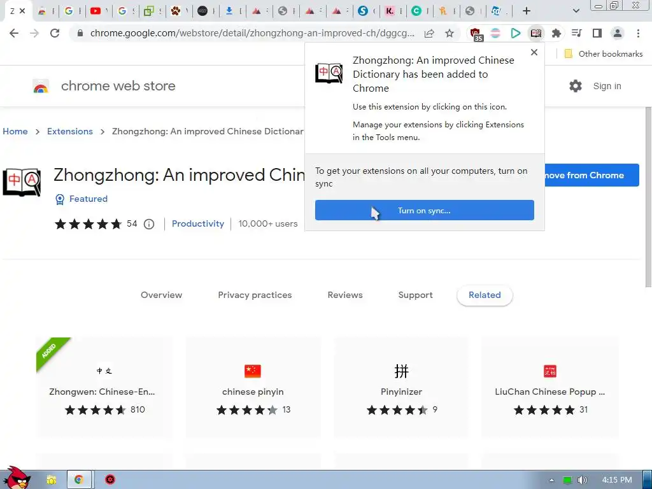Open the Zhongwen: Chinese-En... extension card

(104, 388)
